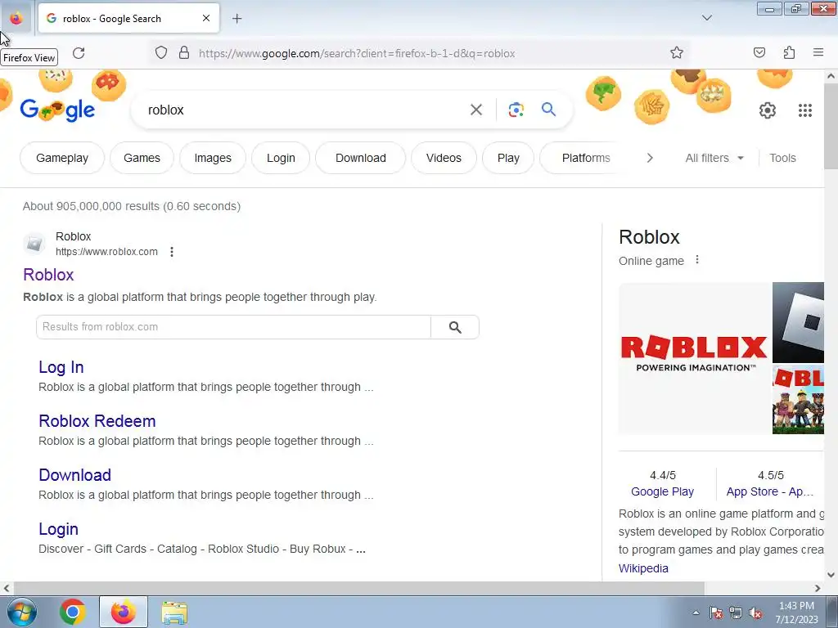Show more filter chips with arrow
Screen dimensions: 838x628
pos(649,158)
